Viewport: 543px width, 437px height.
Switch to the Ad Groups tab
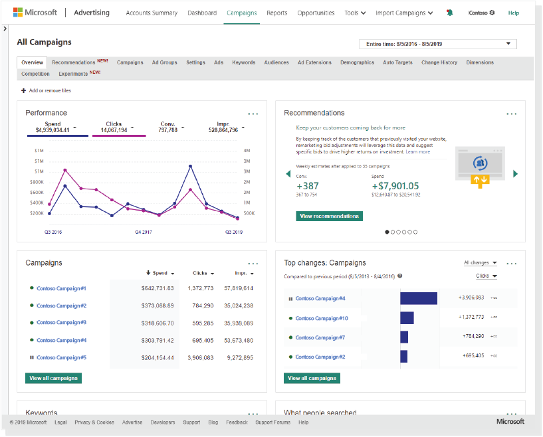pyautogui.click(x=164, y=62)
